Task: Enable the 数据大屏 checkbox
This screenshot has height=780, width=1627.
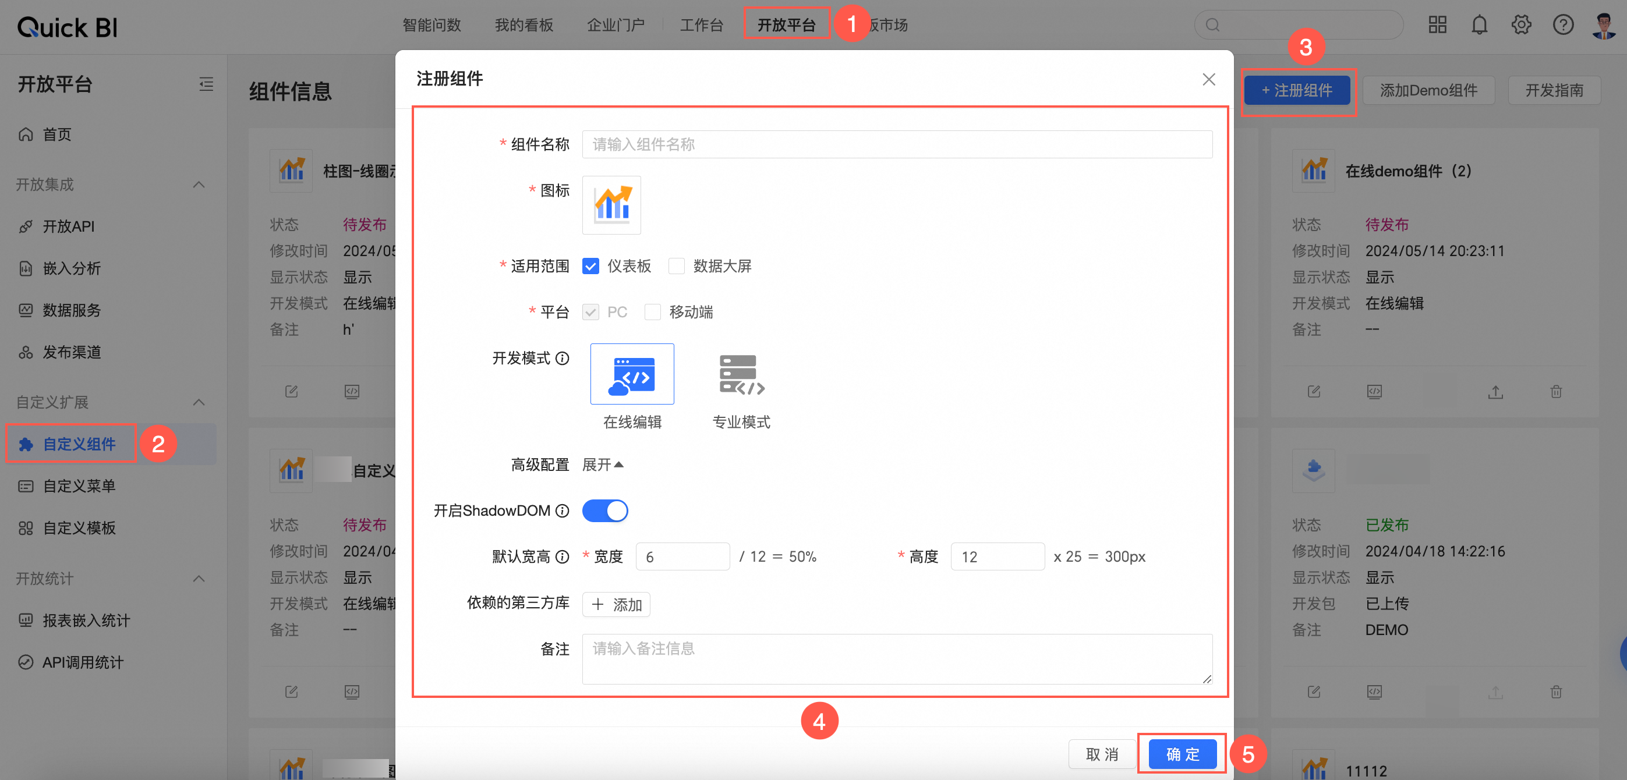Action: coord(677,266)
